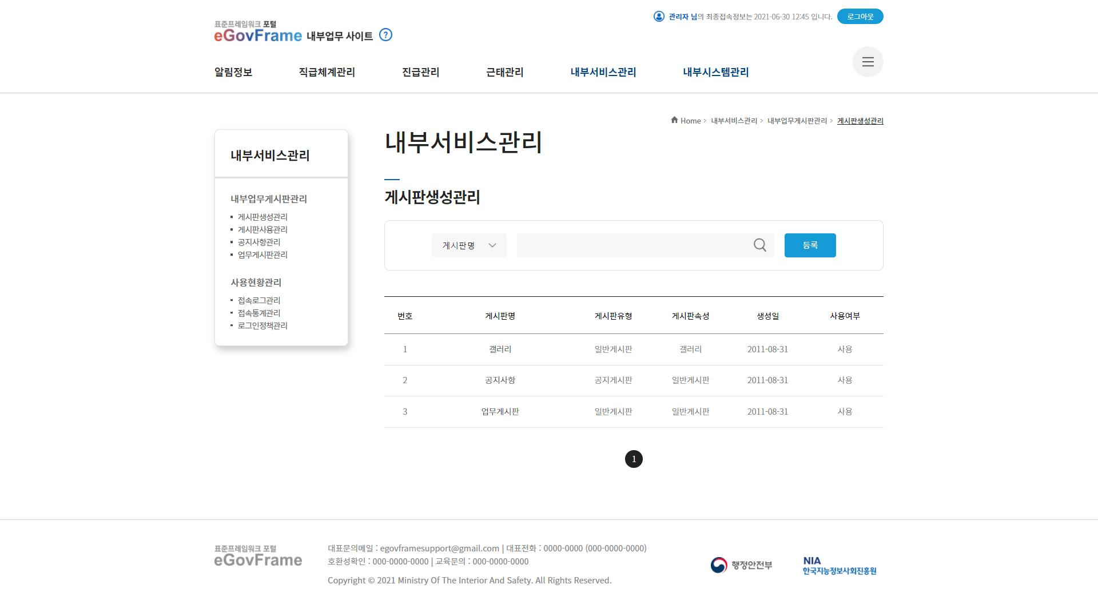Viewport: 1098px width, 612px height.
Task: Open 게시판사용관리 in the sidebar
Action: coord(262,229)
